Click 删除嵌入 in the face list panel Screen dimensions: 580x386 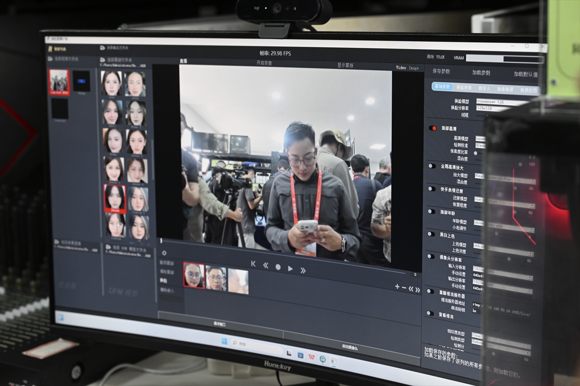[x=166, y=290]
